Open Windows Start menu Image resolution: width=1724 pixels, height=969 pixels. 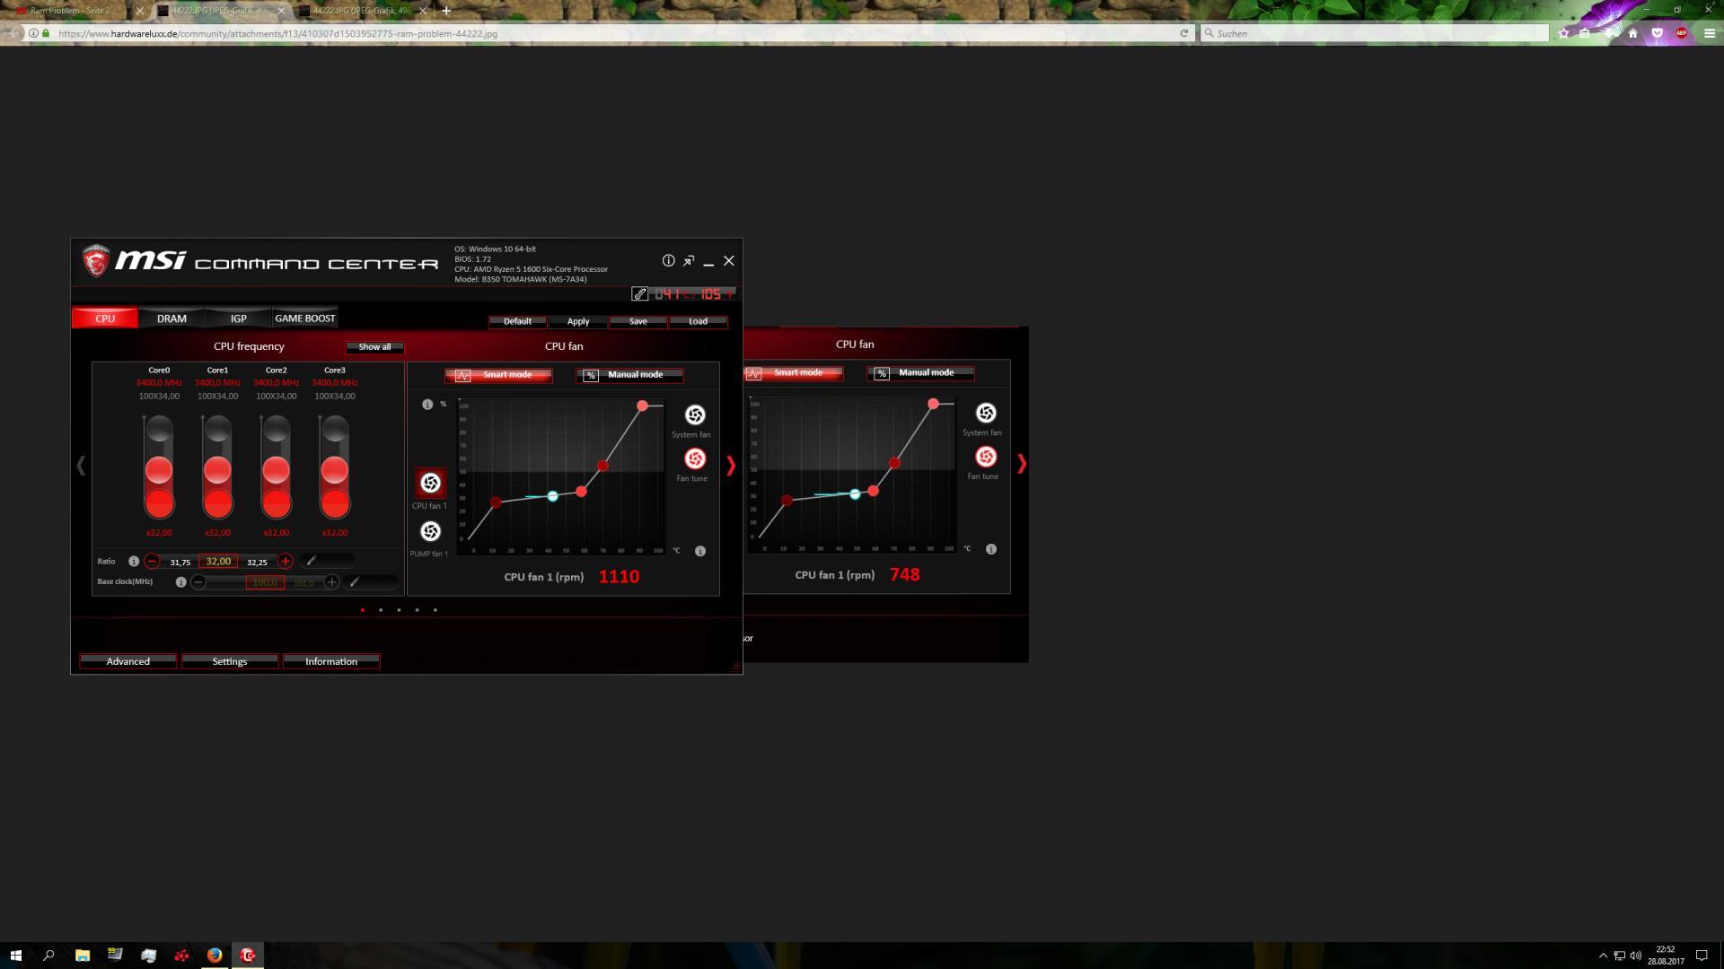(x=15, y=956)
